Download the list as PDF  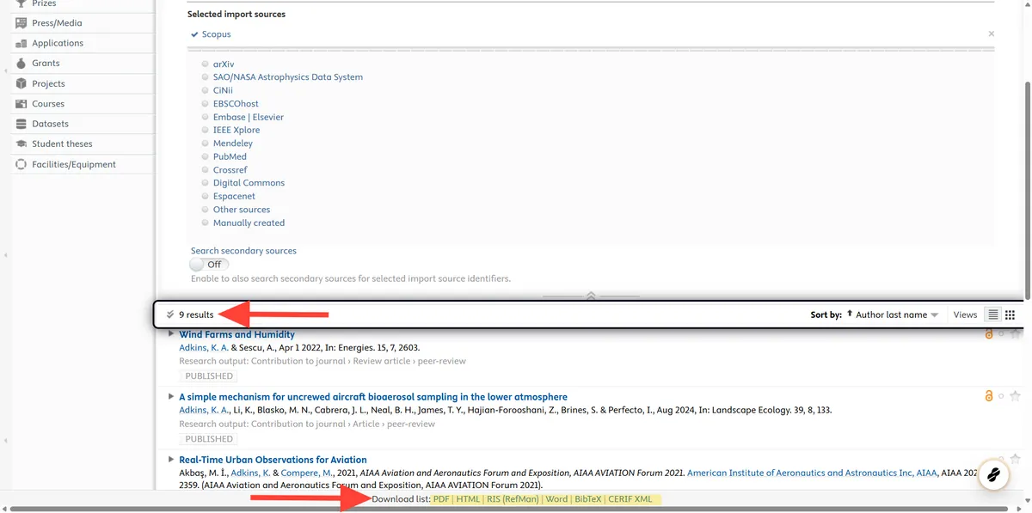(x=441, y=499)
